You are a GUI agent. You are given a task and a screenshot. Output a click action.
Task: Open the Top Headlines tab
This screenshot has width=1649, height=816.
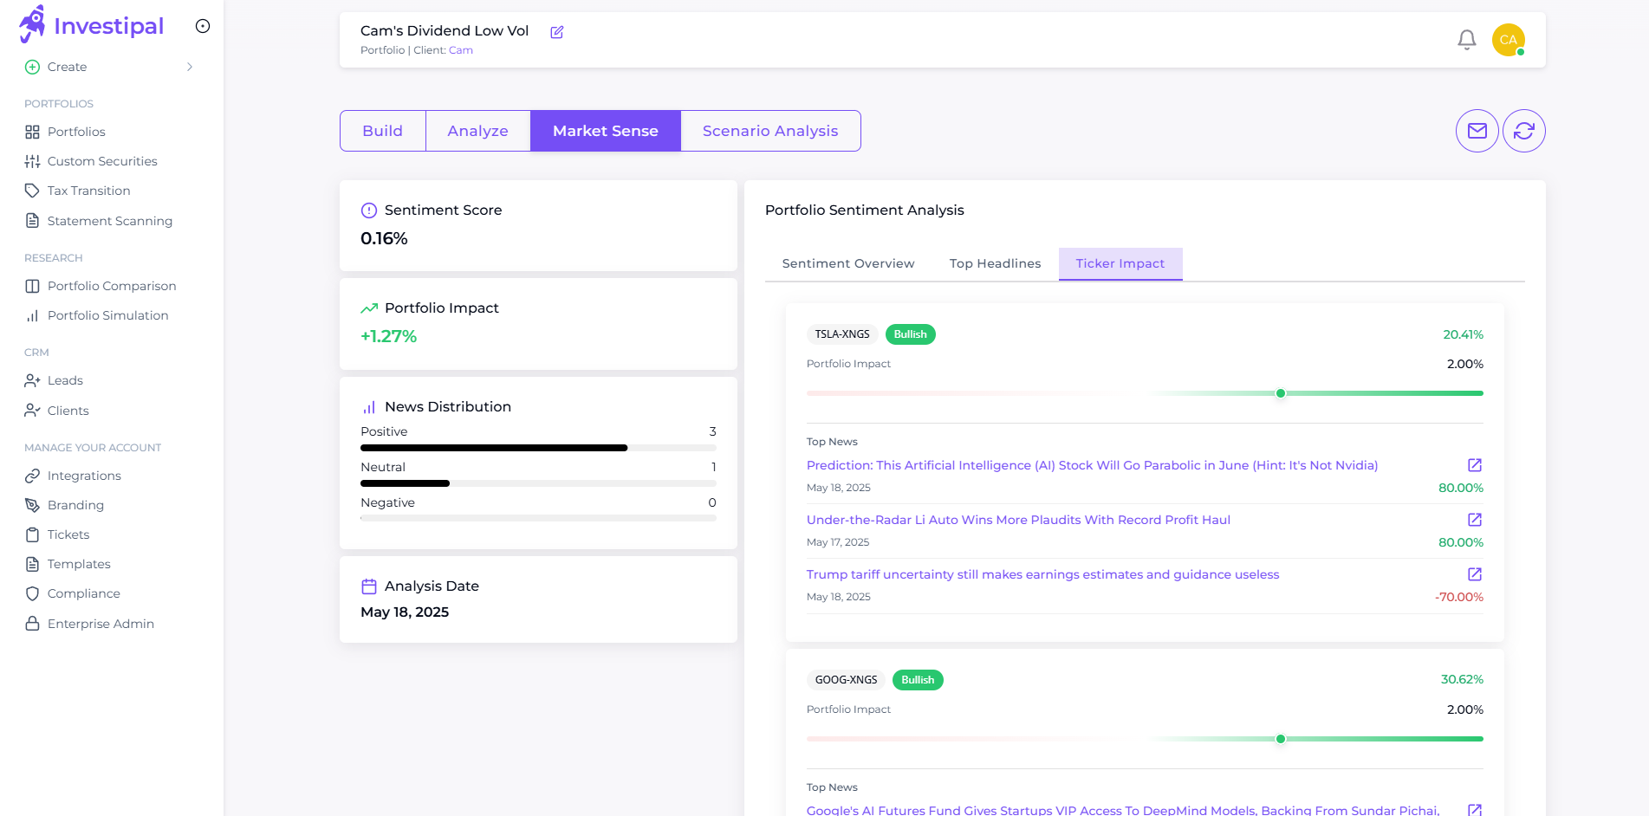995,263
